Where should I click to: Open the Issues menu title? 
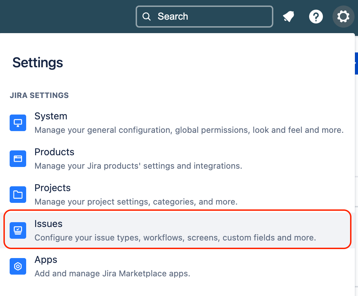coord(48,224)
